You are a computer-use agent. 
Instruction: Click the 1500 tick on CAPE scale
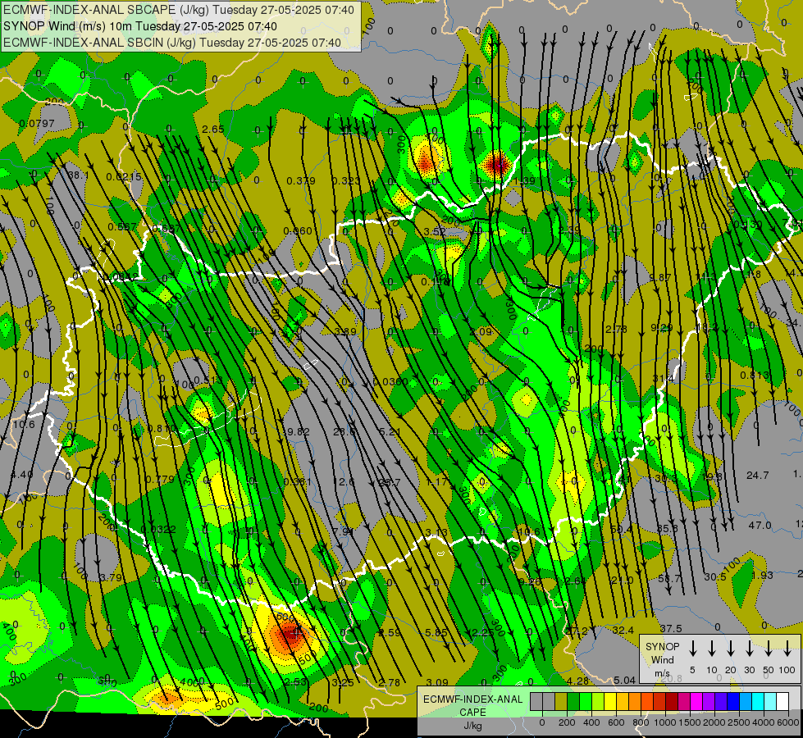tap(690, 722)
